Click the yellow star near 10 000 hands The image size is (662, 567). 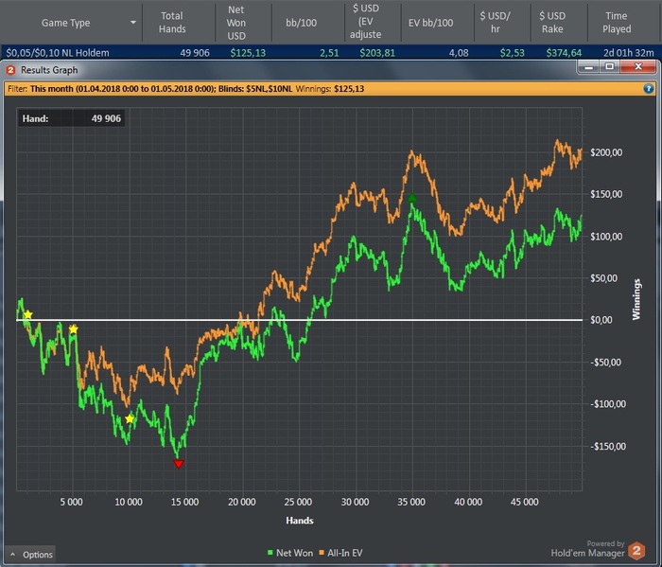point(131,418)
